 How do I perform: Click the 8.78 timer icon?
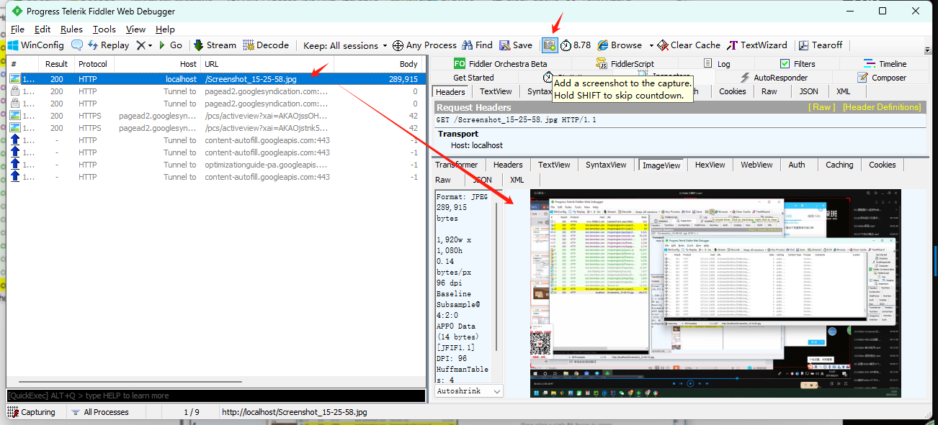coord(576,45)
